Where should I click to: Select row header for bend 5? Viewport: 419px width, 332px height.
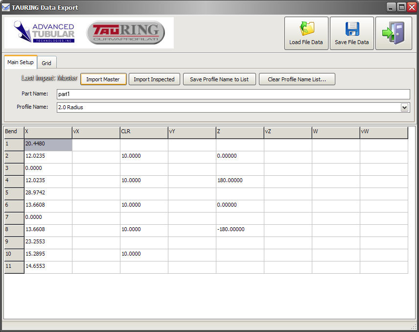click(14, 193)
